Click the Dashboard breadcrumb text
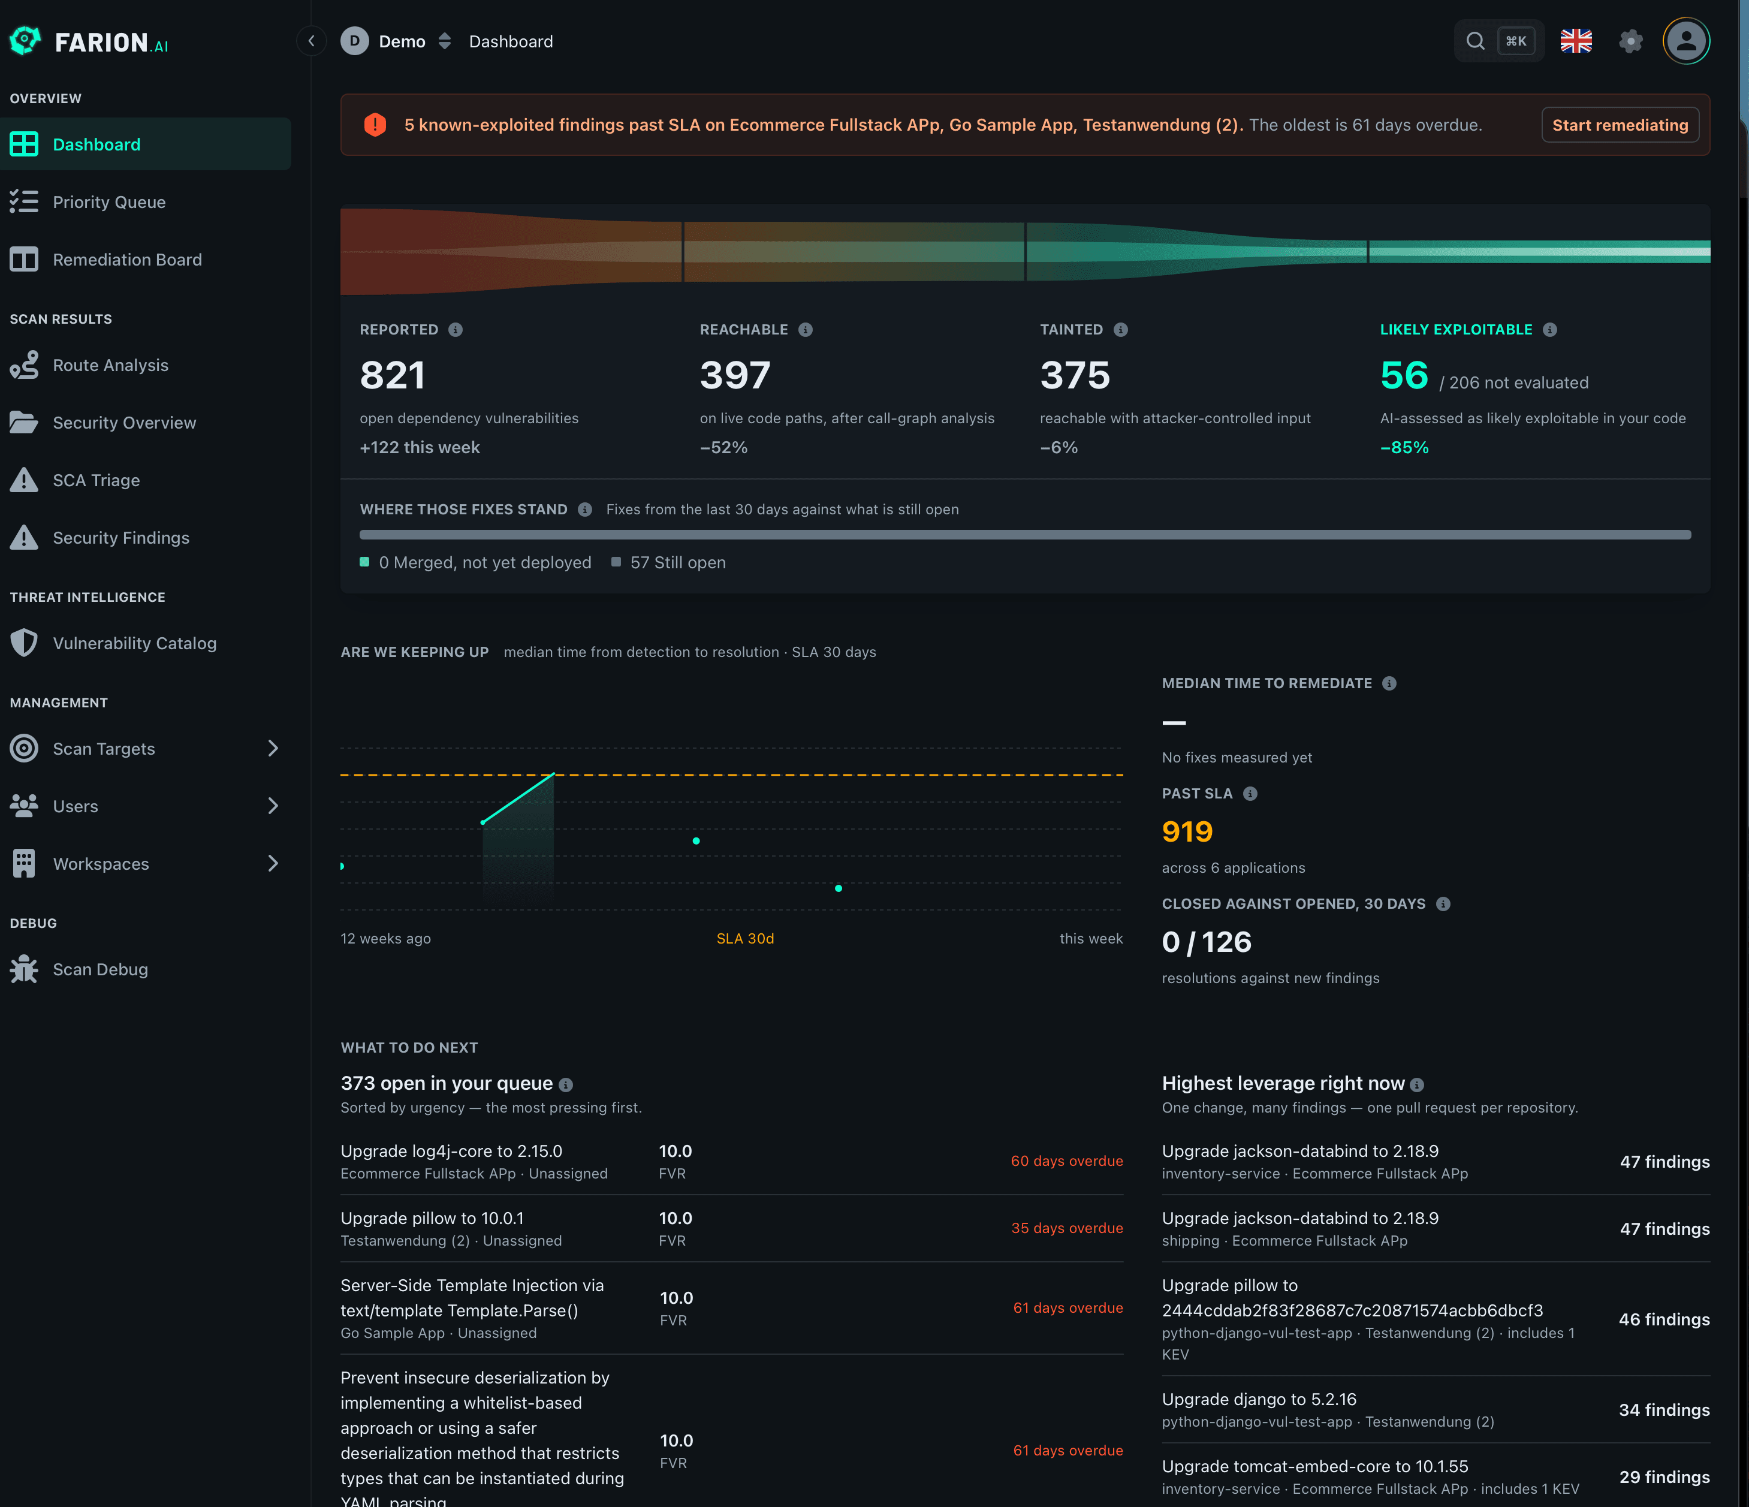This screenshot has height=1507, width=1749. [x=511, y=41]
